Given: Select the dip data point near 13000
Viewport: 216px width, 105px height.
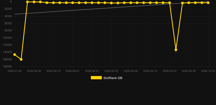Looking at the screenshot, I should coord(176,50).
